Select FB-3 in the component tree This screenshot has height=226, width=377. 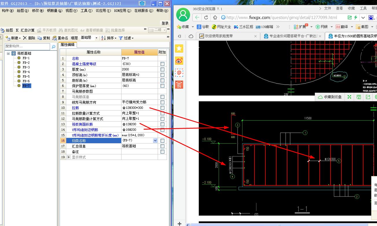coord(26,67)
